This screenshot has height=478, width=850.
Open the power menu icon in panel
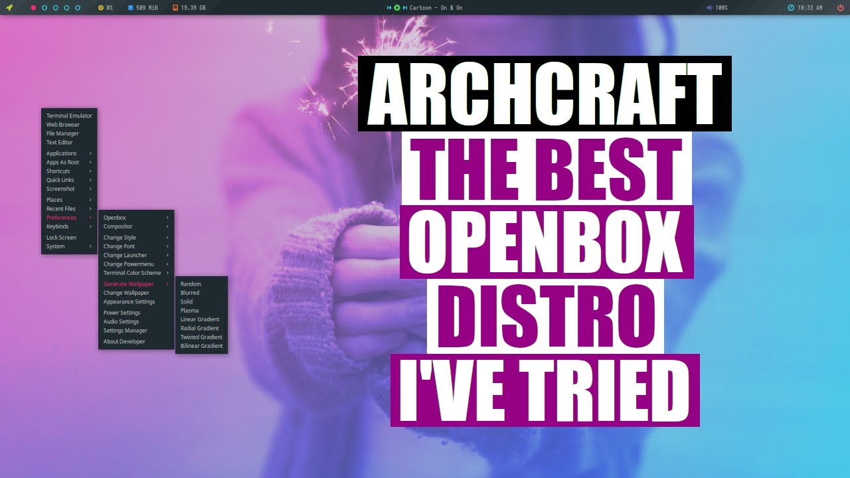point(840,7)
